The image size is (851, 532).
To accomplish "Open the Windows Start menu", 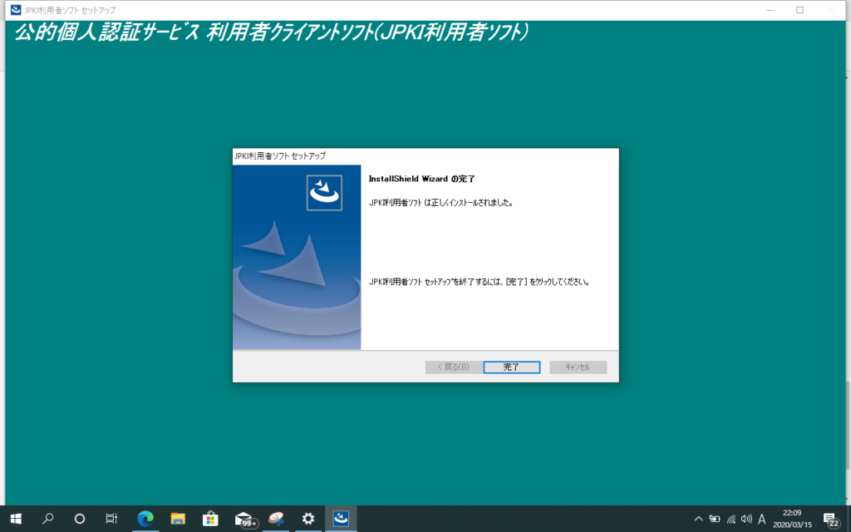I will [16, 519].
